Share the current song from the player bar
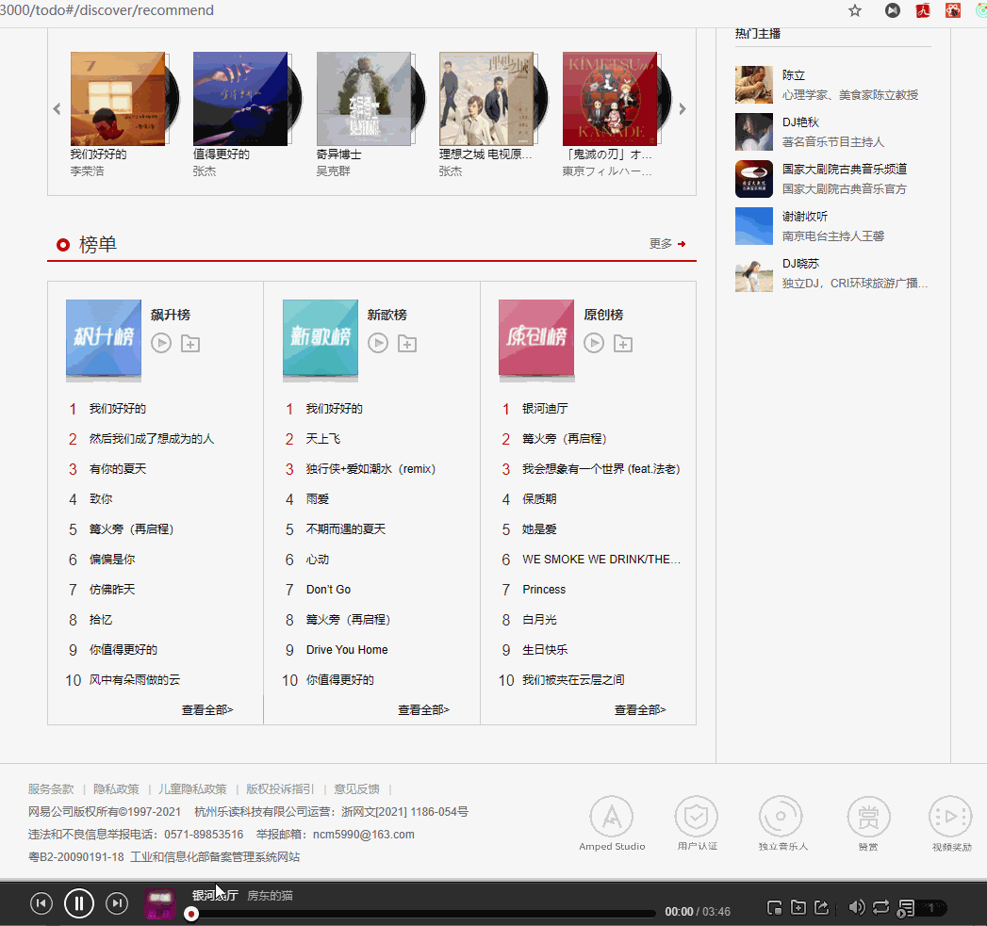987x926 pixels. 821,907
